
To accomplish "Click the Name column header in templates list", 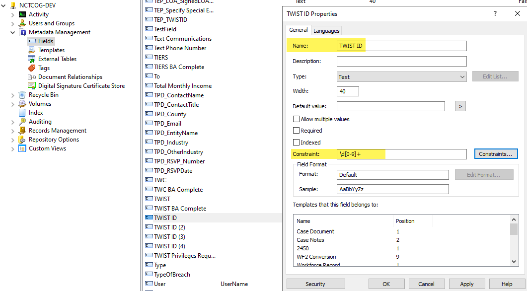I will tap(344, 221).
